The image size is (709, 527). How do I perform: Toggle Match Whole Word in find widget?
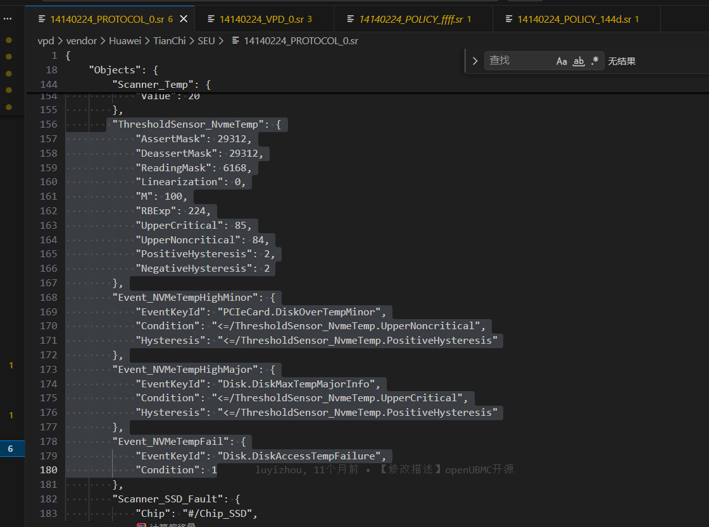pos(578,61)
